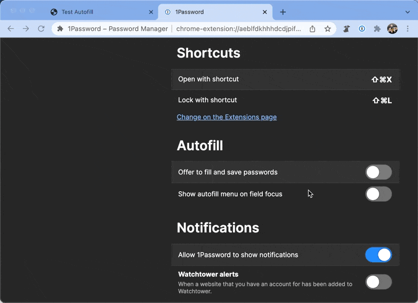The height and width of the screenshot is (303, 418).
Task: Open the Change on the Extensions page link
Action: click(x=227, y=117)
